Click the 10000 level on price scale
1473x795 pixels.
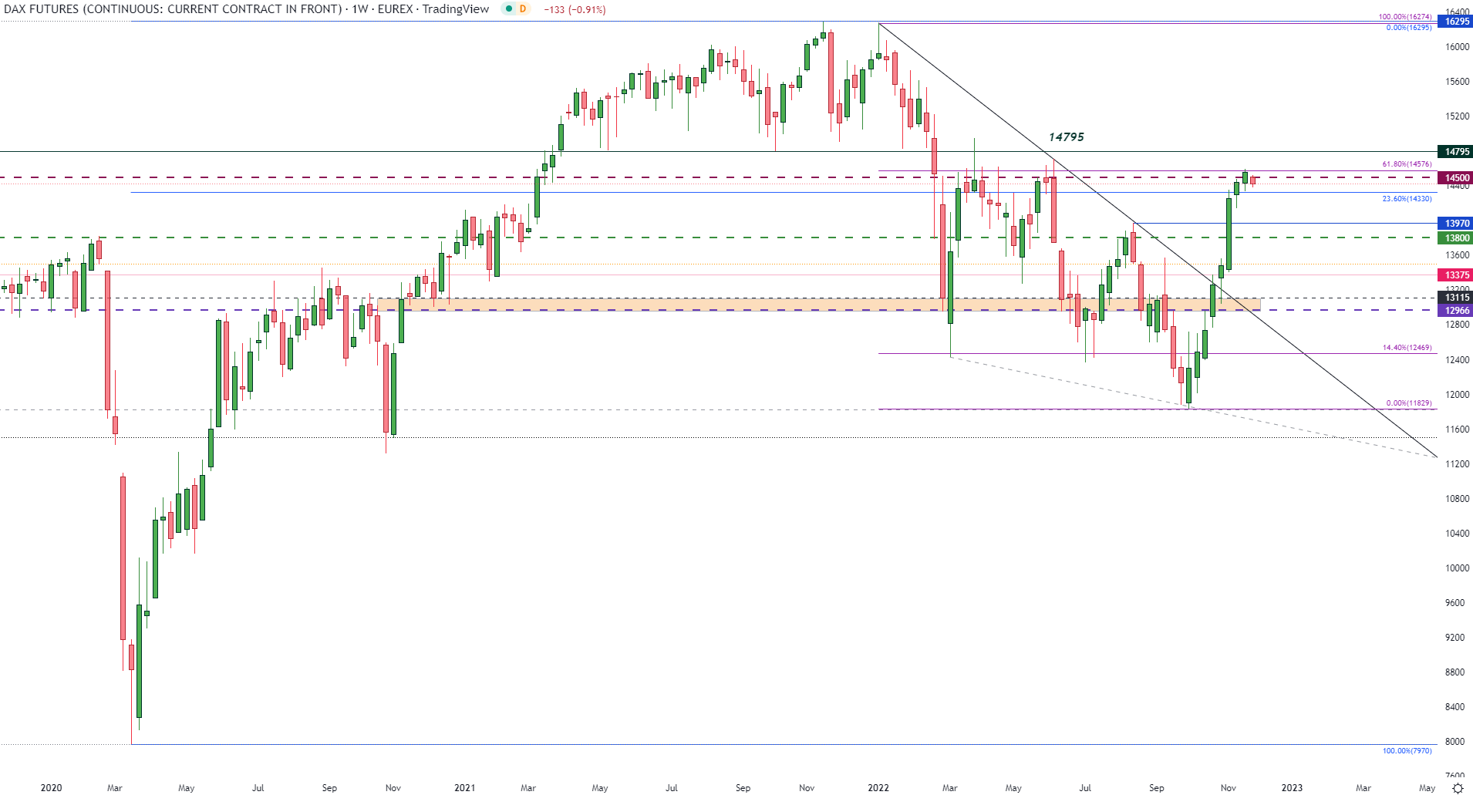[1457, 568]
